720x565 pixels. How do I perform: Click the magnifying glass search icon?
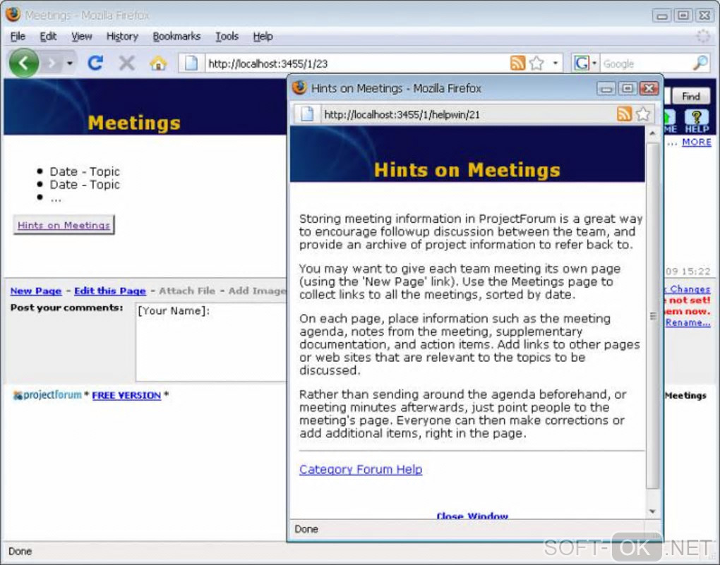pyautogui.click(x=700, y=63)
